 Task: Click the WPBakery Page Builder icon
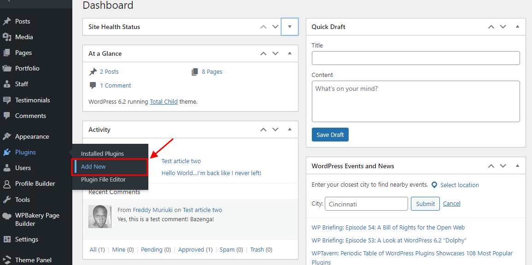7,216
